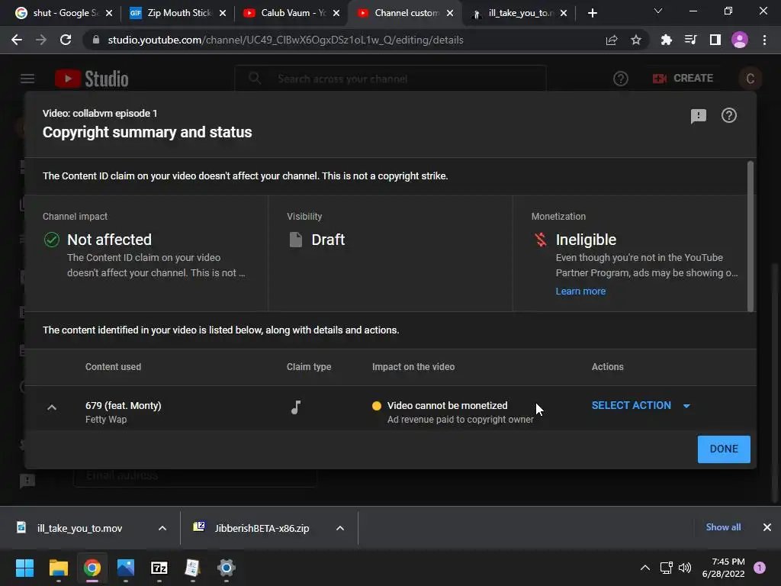This screenshot has width=781, height=586.
Task: Open File Explorer from the taskbar
Action: 58,568
